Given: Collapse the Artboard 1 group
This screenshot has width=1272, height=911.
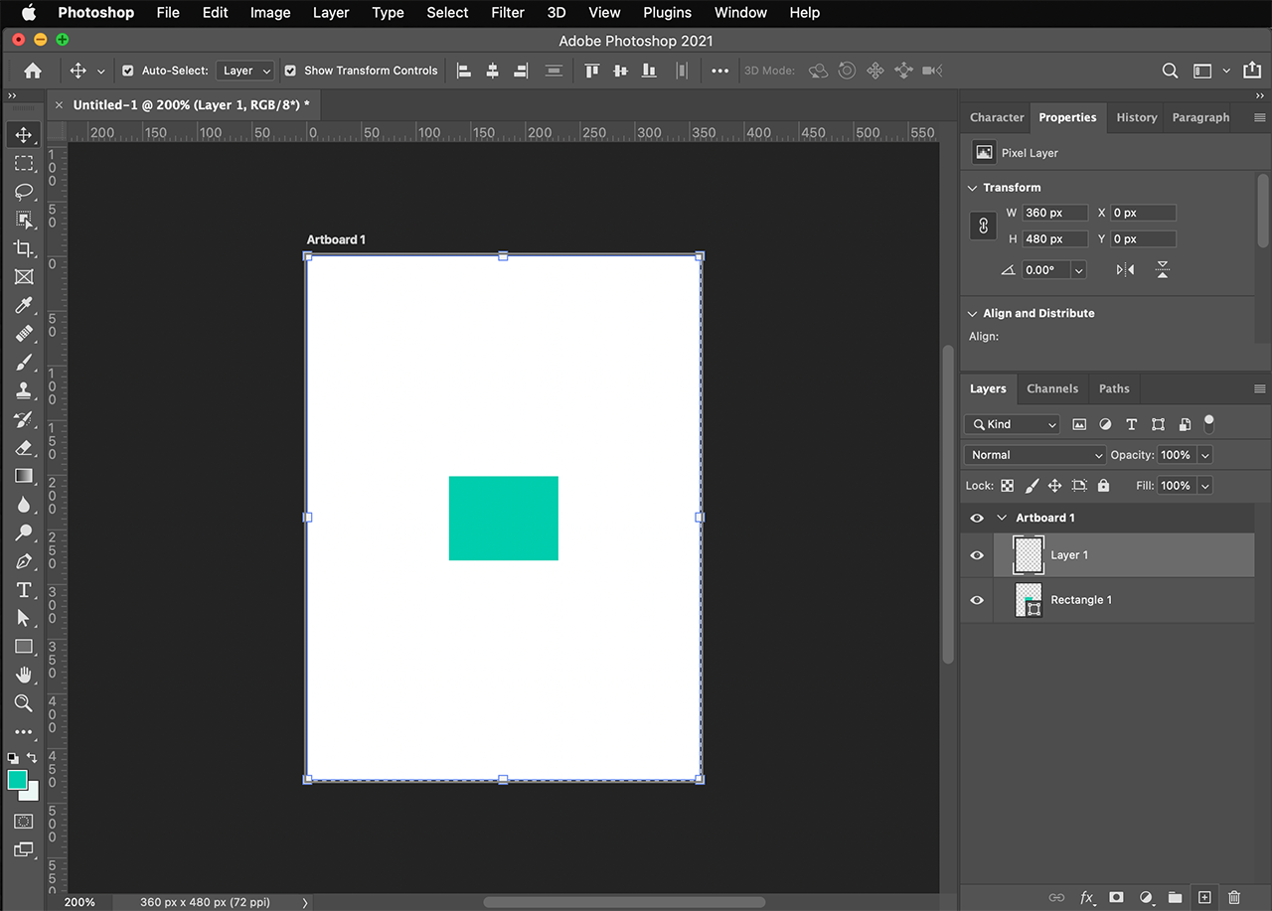Looking at the screenshot, I should [x=1002, y=518].
